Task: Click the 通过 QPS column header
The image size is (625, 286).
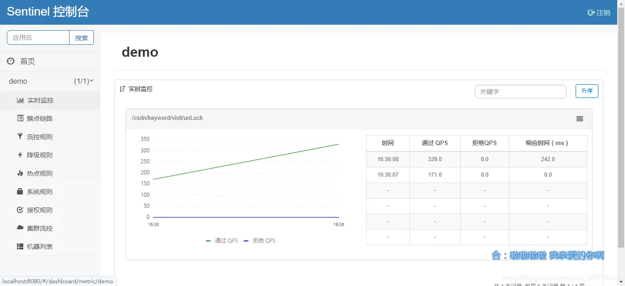Action: [435, 143]
